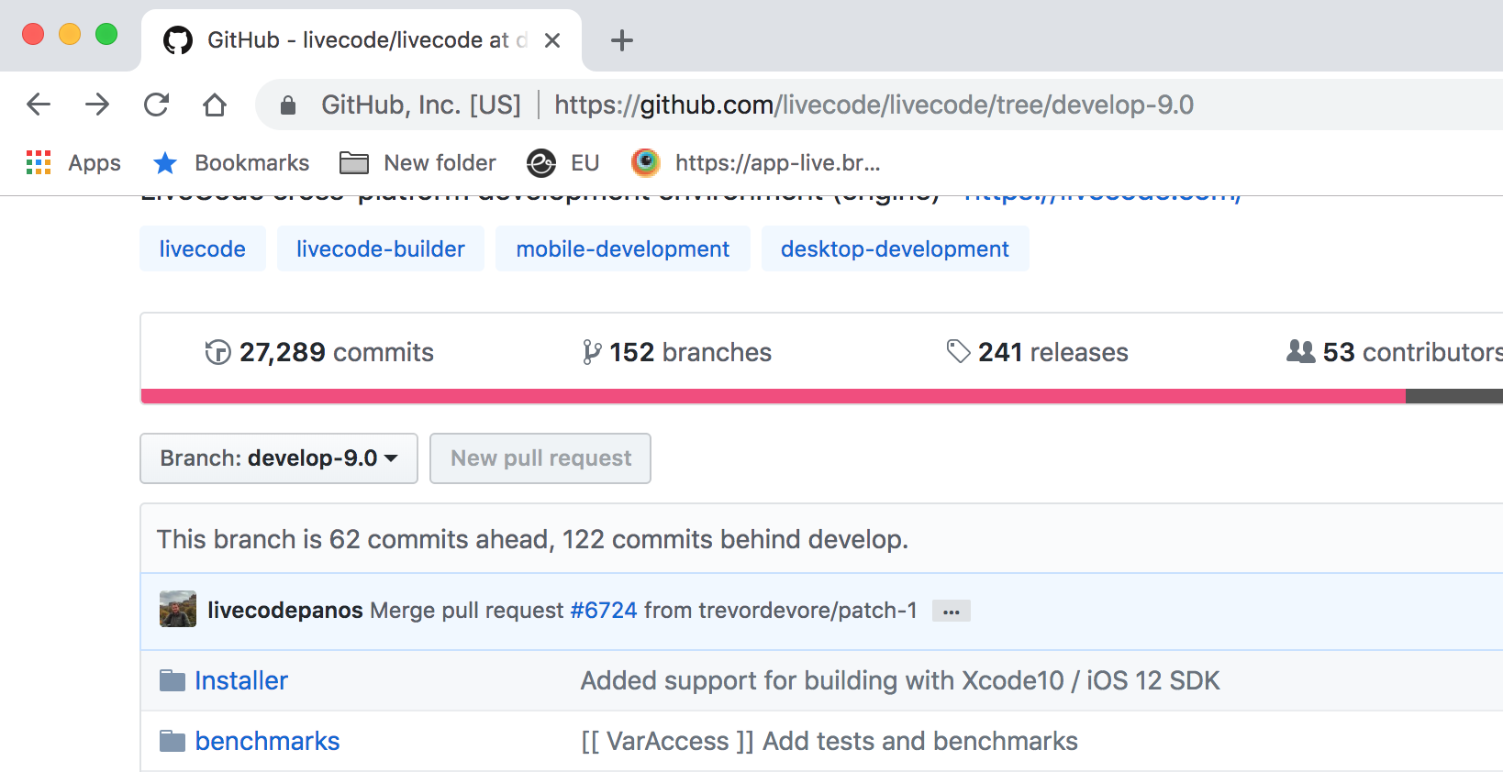1503x772 pixels.
Task: Click the browser back arrow
Action: [x=39, y=105]
